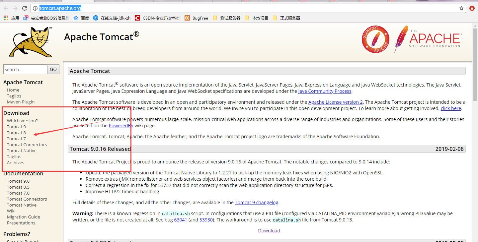Bookmark page with the star icon
This screenshot has width=478, height=242.
461,8
